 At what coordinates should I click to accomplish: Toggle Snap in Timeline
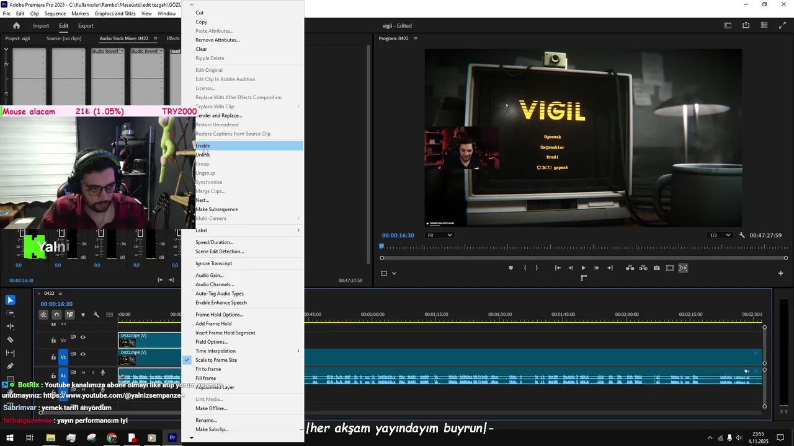pyautogui.click(x=56, y=315)
